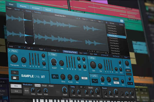Viewport: 154px width, 102px height.
Task: Click the filter Cutoff knob
Action: [x=54, y=62]
